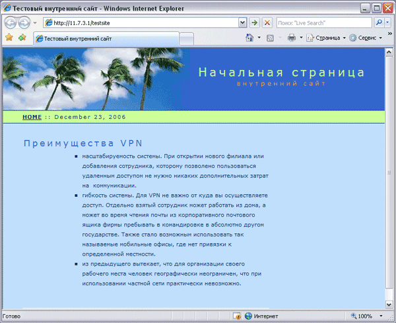Click the 'Готово' status bar text

tap(11, 316)
